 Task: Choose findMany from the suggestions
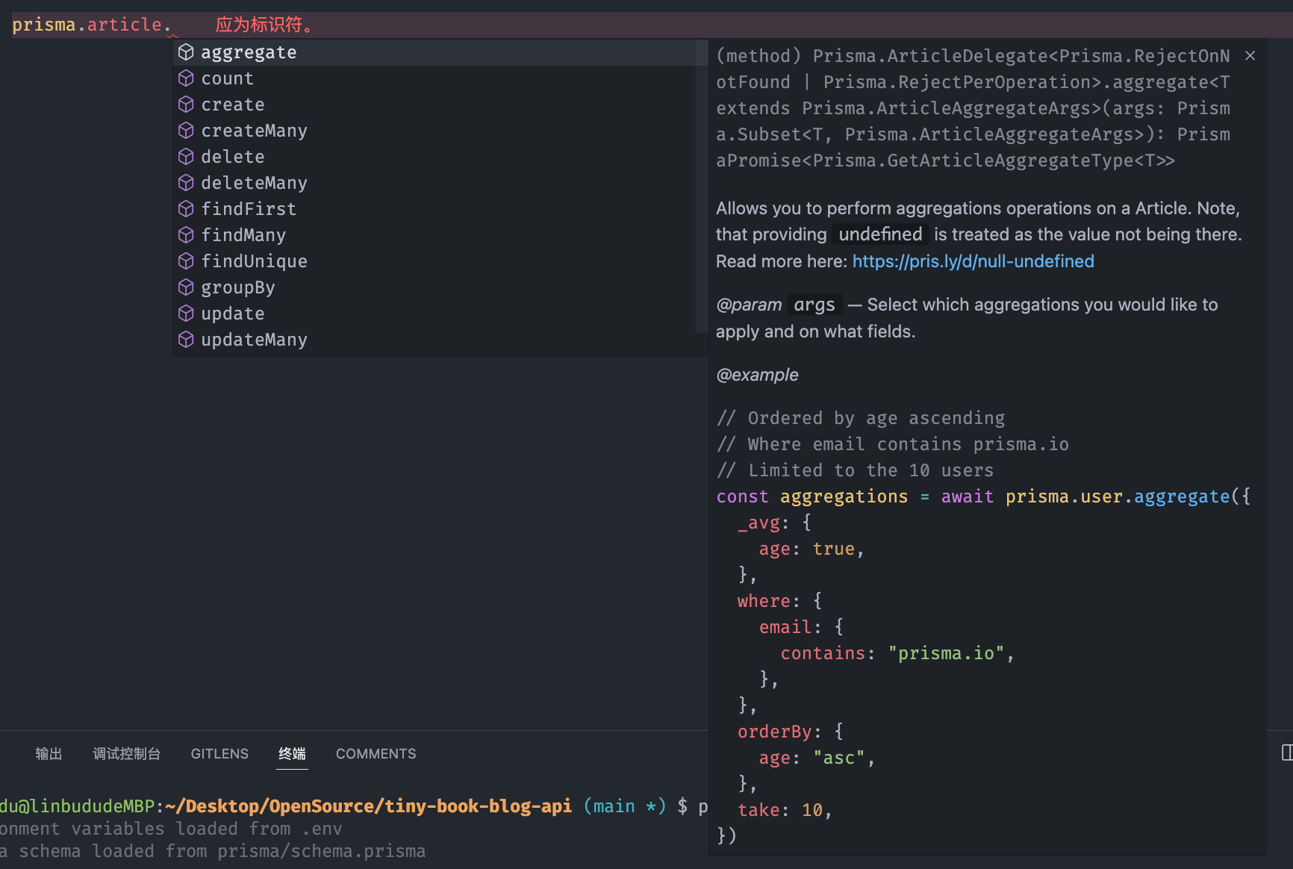coord(243,235)
